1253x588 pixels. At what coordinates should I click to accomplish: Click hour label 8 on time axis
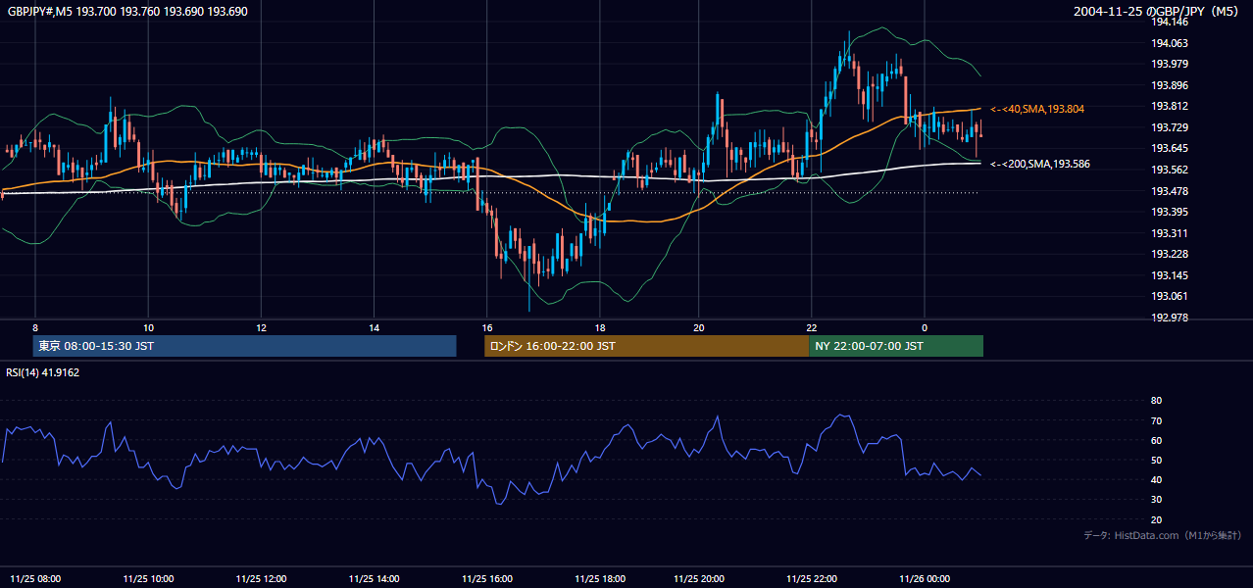point(35,327)
